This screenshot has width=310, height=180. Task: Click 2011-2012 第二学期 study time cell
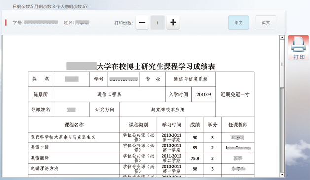point(172,158)
